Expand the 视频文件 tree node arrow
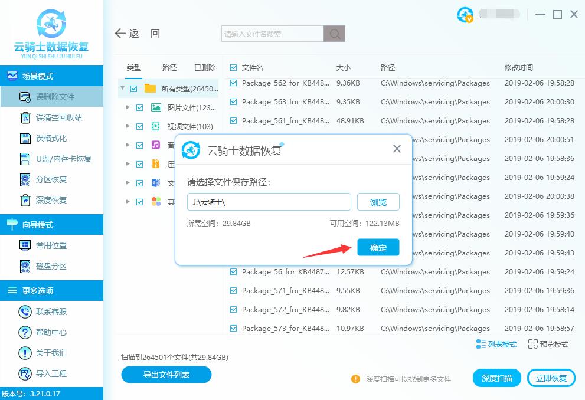585x400 pixels. (x=128, y=126)
